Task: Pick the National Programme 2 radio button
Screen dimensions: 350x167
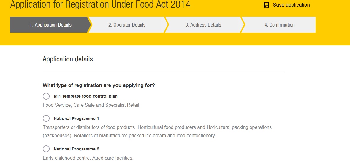Action: 46,149
